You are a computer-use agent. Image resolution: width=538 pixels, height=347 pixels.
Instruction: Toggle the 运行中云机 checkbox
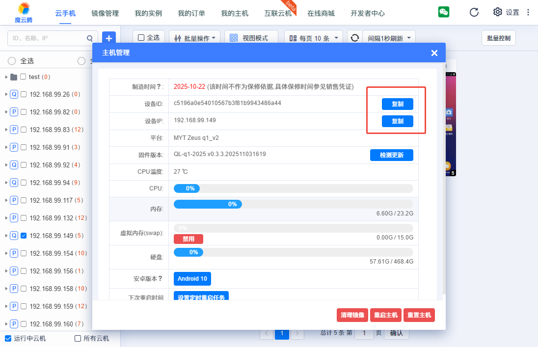pos(8,338)
